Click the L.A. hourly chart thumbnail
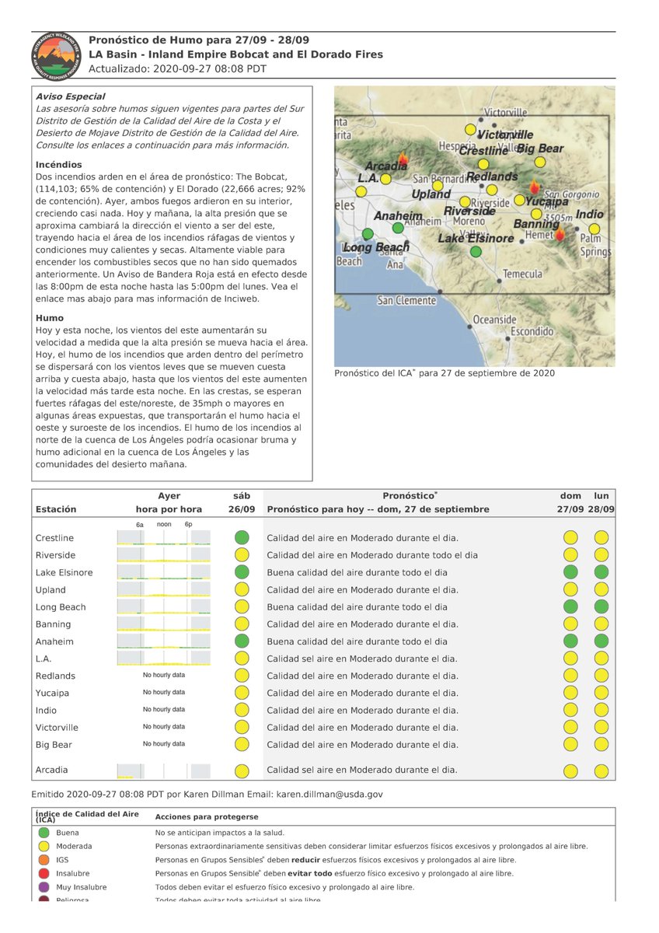This screenshot has width=659, height=933. (x=163, y=658)
